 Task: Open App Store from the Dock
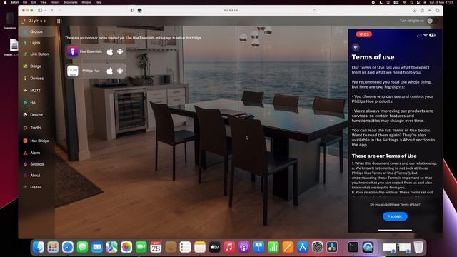(303, 247)
